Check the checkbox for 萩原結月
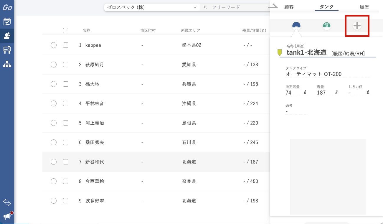The image size is (383, 224). (x=66, y=65)
